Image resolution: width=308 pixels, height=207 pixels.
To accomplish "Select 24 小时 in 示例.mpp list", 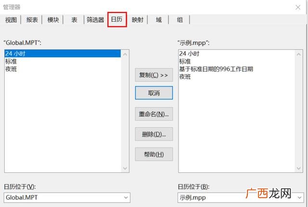I will (x=237, y=53).
